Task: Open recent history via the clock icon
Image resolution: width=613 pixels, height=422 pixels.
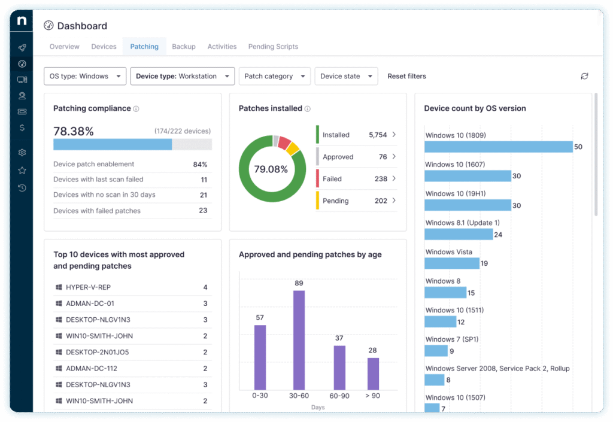Action: pyautogui.click(x=22, y=188)
